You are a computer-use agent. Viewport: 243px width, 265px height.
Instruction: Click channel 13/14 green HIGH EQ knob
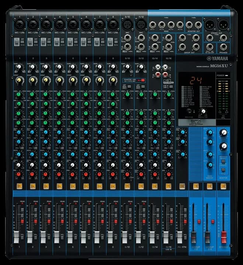click(155, 94)
